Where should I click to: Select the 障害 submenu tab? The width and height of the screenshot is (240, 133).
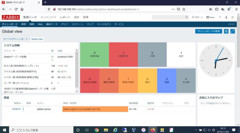click(24, 24)
